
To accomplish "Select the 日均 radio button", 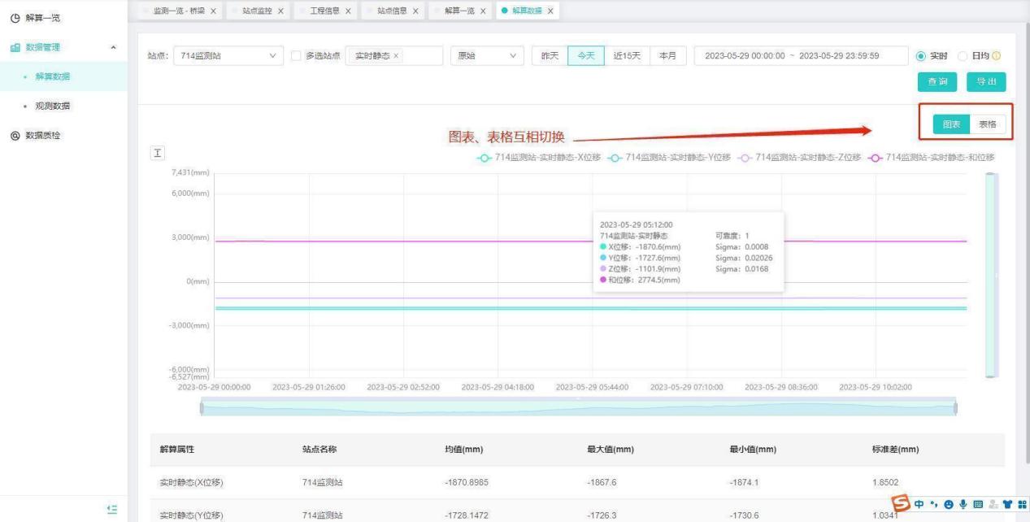I will click(x=963, y=56).
